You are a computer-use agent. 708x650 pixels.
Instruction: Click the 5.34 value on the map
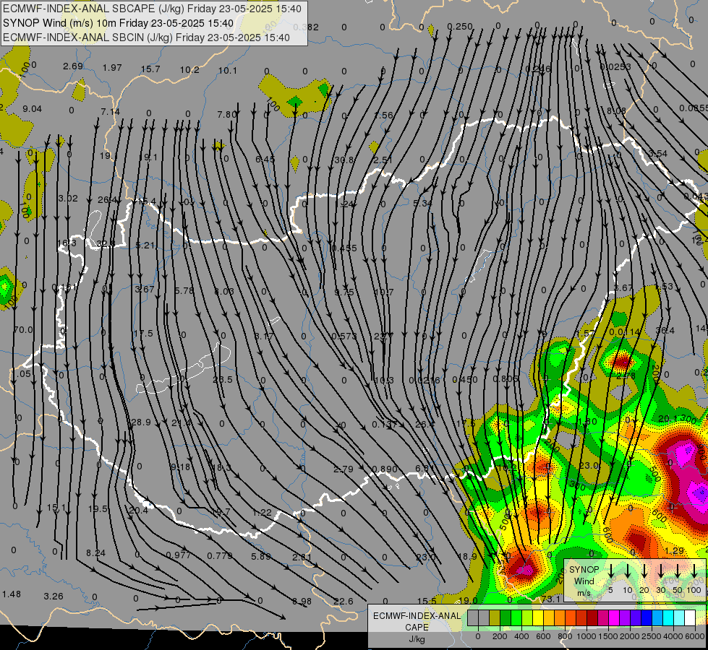(x=422, y=204)
